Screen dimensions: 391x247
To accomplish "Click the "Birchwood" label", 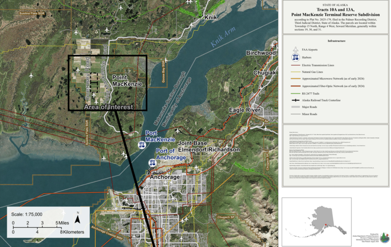I will click(x=261, y=53).
